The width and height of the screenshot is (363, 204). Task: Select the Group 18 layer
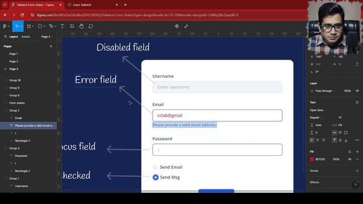[15, 80]
